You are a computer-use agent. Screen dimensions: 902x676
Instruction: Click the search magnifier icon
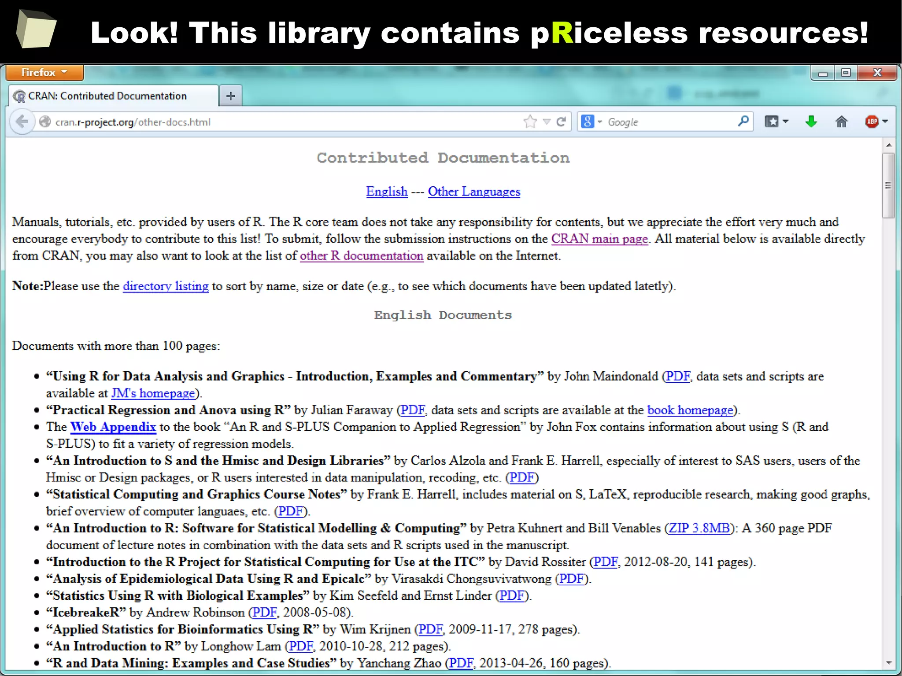[x=743, y=121]
